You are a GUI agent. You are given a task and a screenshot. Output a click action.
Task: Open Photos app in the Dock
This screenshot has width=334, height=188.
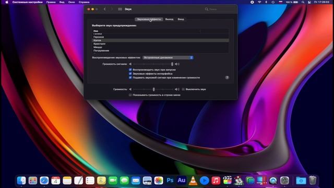(x=159, y=181)
